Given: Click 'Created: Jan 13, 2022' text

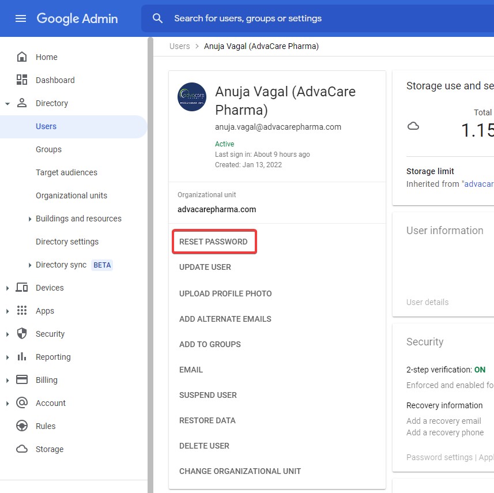Looking at the screenshot, I should point(248,165).
